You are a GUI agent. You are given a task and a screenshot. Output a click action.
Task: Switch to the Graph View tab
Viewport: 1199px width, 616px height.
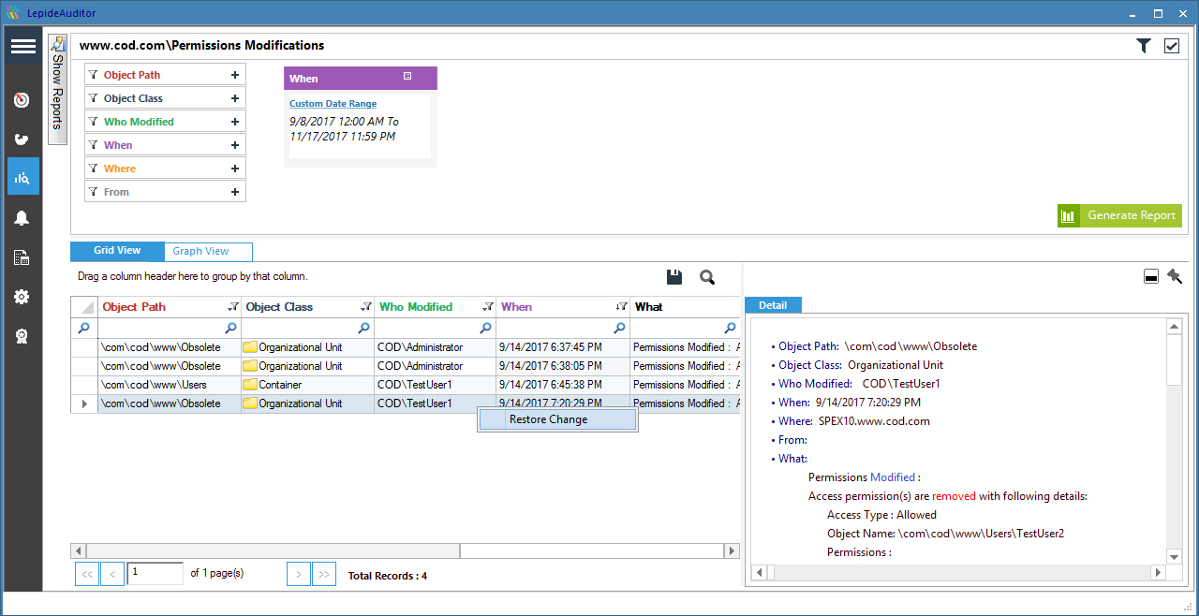click(x=208, y=251)
